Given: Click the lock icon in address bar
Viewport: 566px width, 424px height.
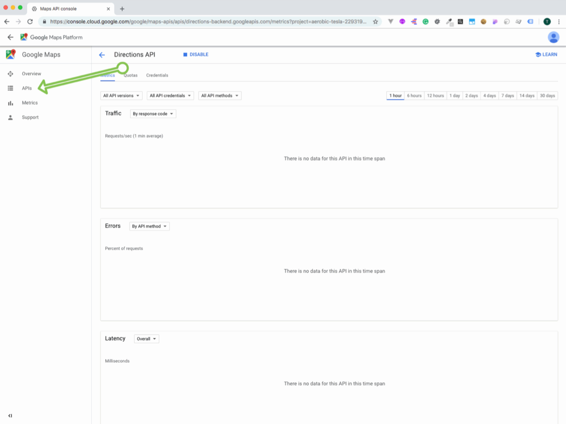Looking at the screenshot, I should 44,22.
